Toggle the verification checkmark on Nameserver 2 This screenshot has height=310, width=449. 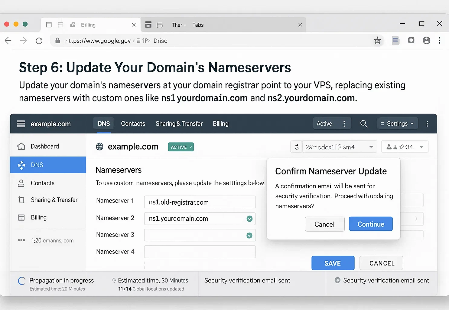pos(249,219)
